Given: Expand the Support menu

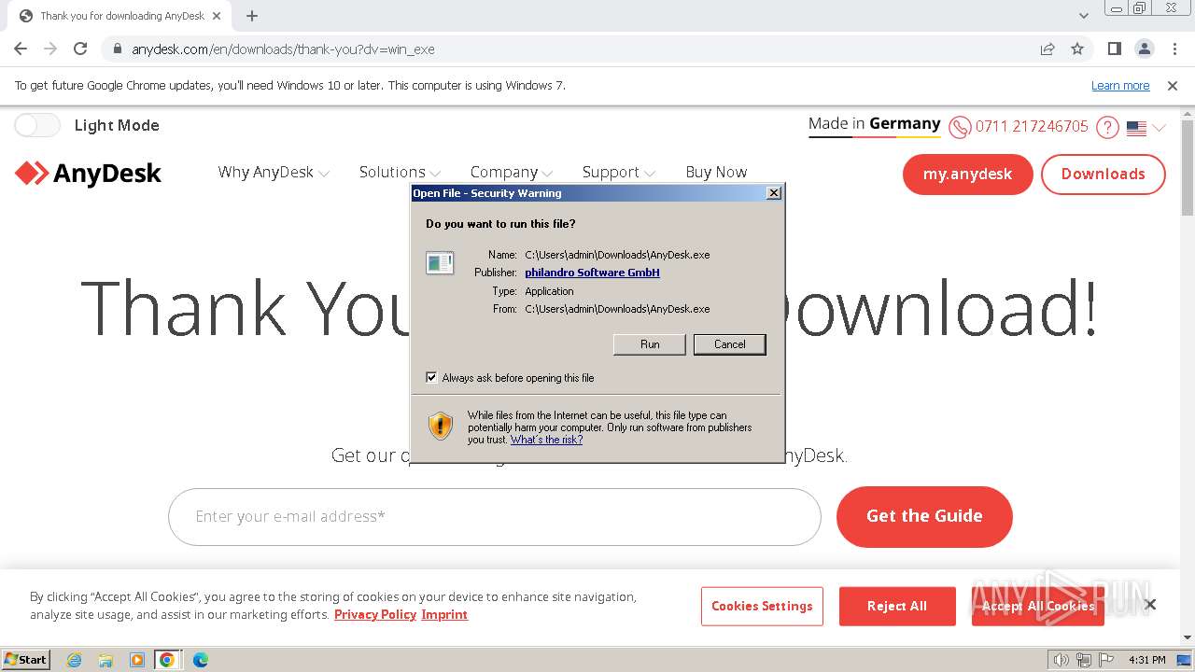Looking at the screenshot, I should click(x=619, y=172).
